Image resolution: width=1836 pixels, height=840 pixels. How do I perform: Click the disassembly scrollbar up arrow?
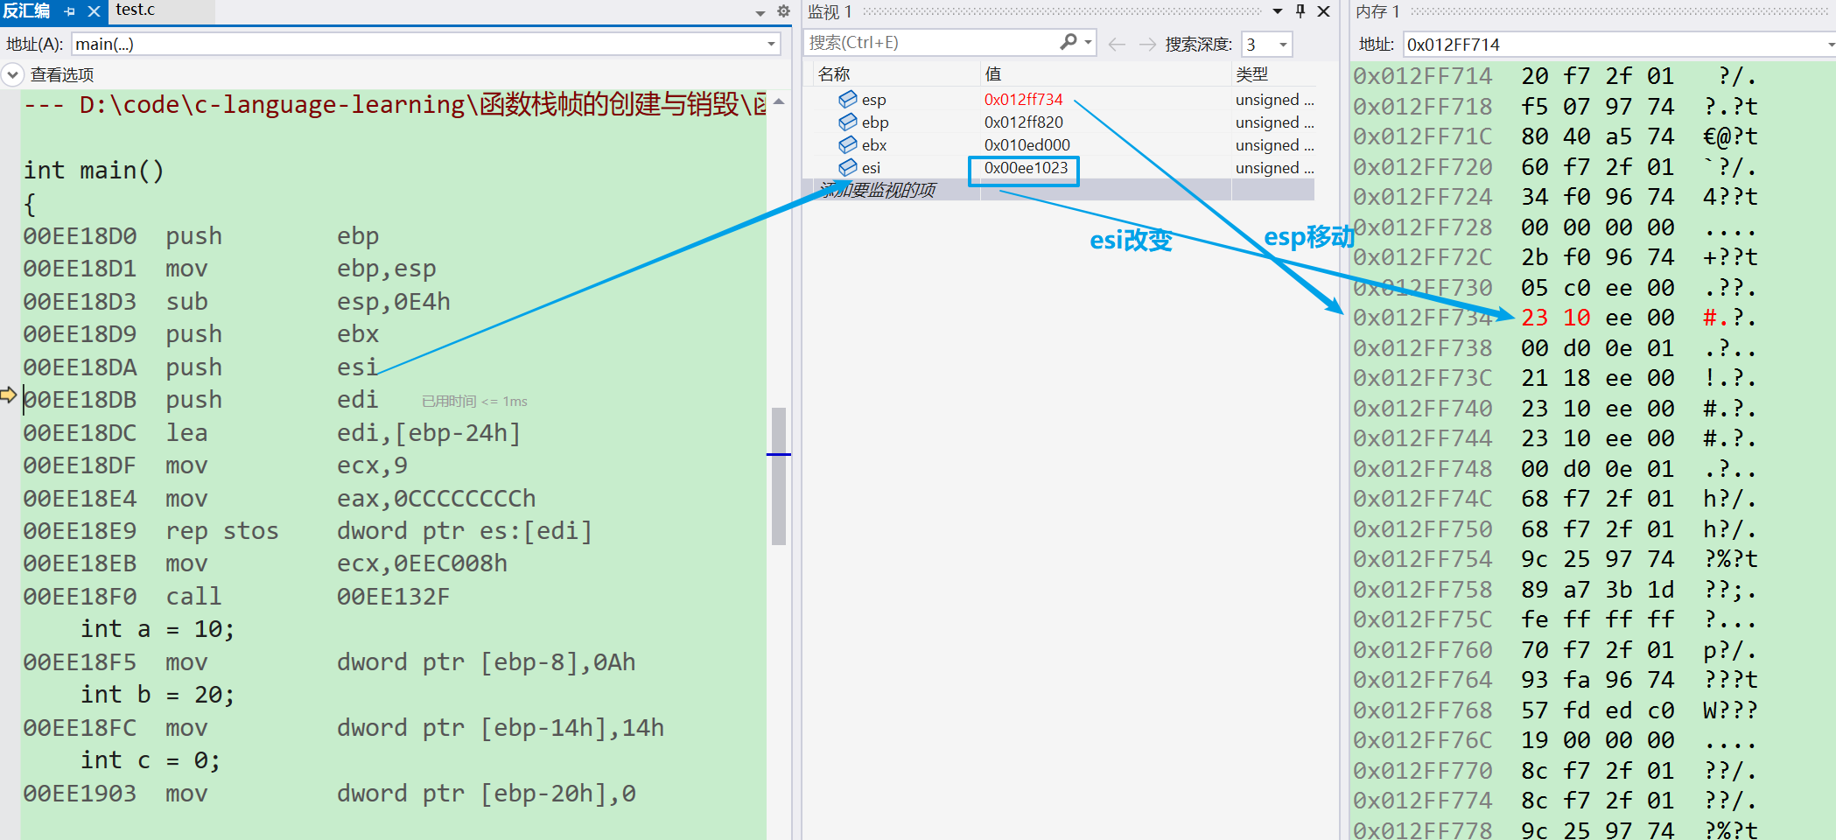click(779, 101)
